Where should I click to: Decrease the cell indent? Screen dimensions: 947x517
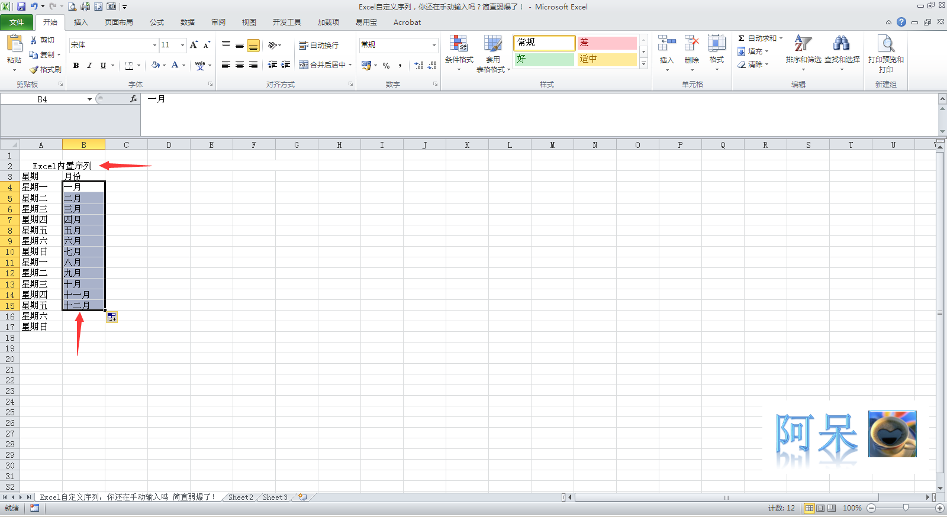(272, 65)
